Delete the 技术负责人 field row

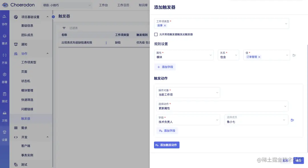[292, 120]
